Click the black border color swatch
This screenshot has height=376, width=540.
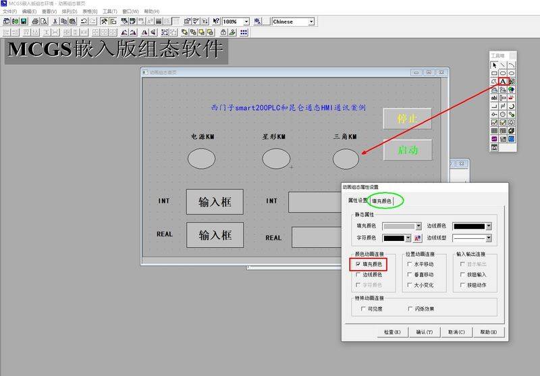click(469, 226)
